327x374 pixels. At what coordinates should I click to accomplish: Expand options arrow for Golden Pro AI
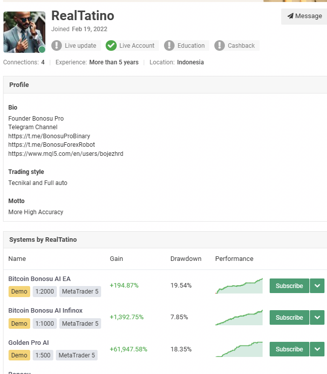coord(317,349)
